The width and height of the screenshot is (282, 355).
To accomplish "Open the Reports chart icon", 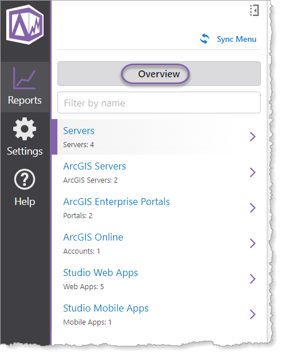I will coord(25,78).
